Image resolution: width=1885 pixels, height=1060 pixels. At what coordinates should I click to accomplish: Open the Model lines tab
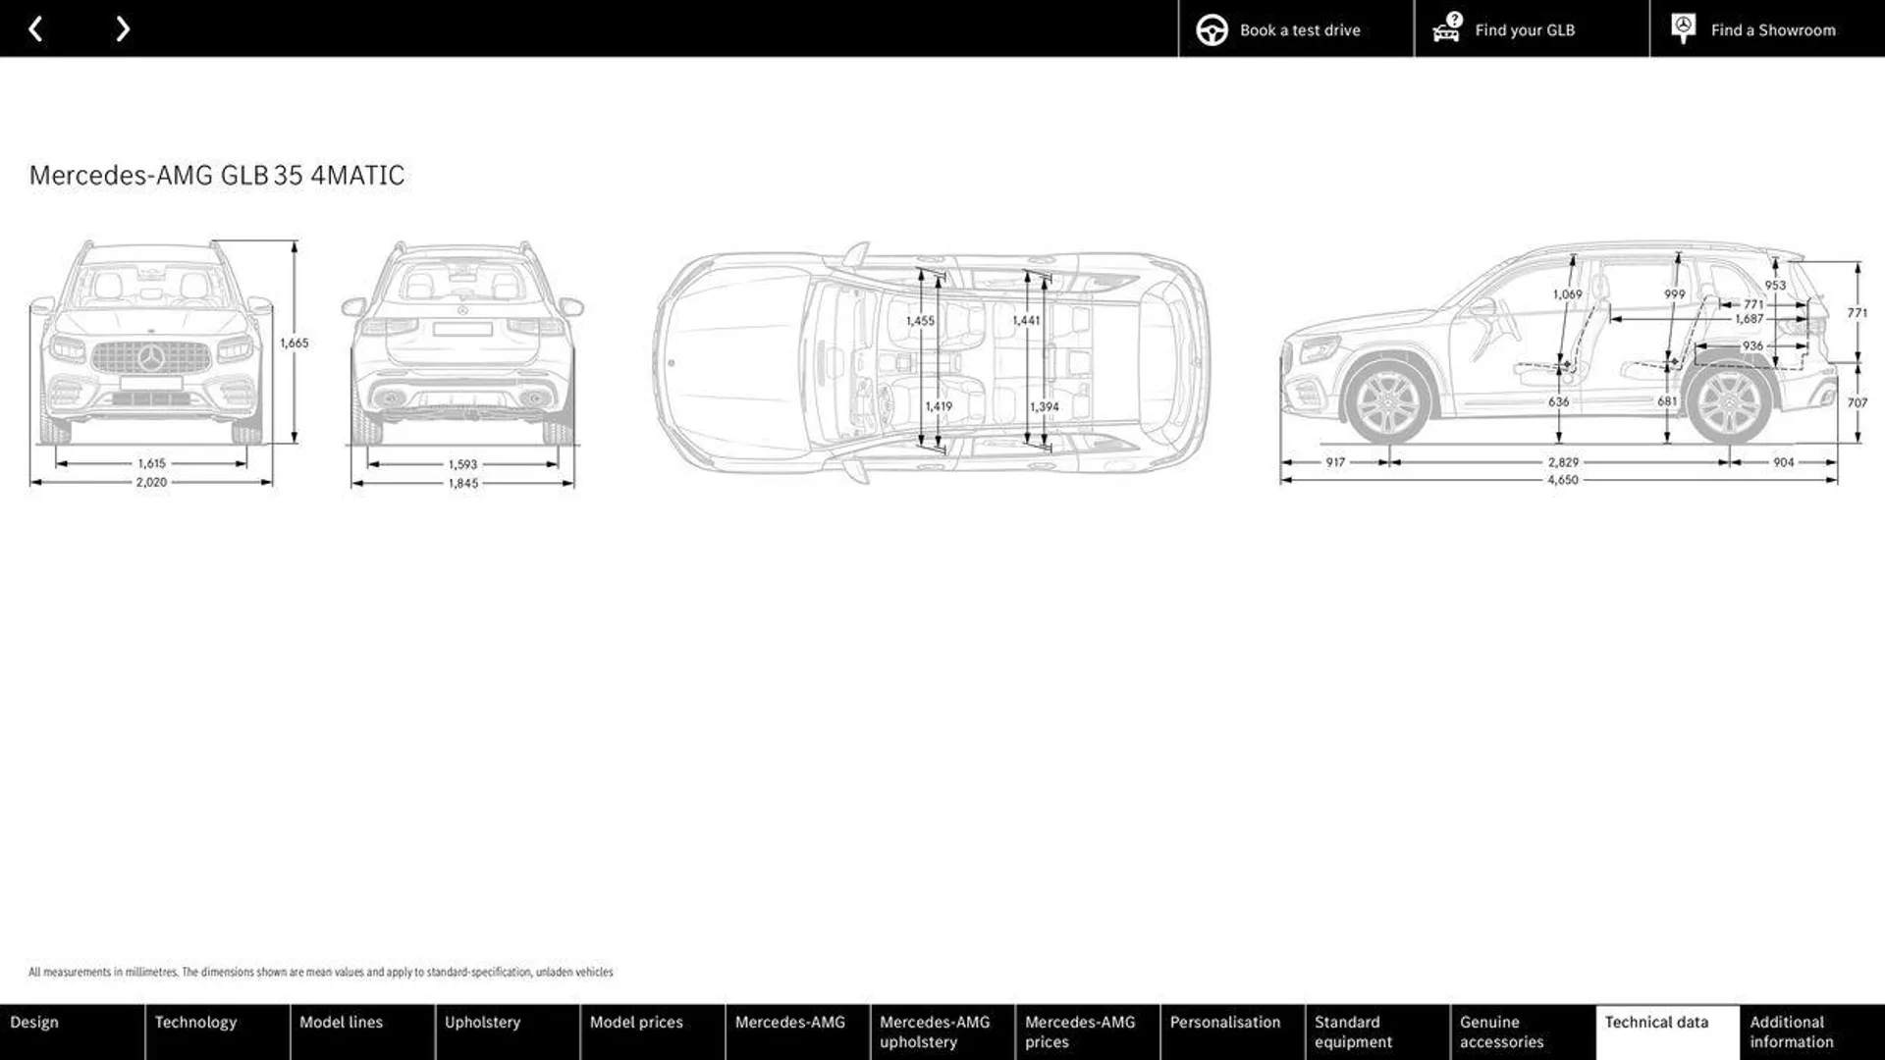362,1032
